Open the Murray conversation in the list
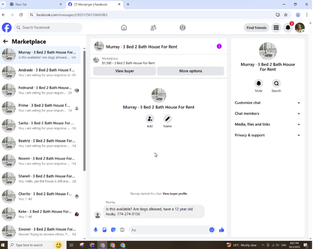This screenshot has height=249, width=319. 41,55
